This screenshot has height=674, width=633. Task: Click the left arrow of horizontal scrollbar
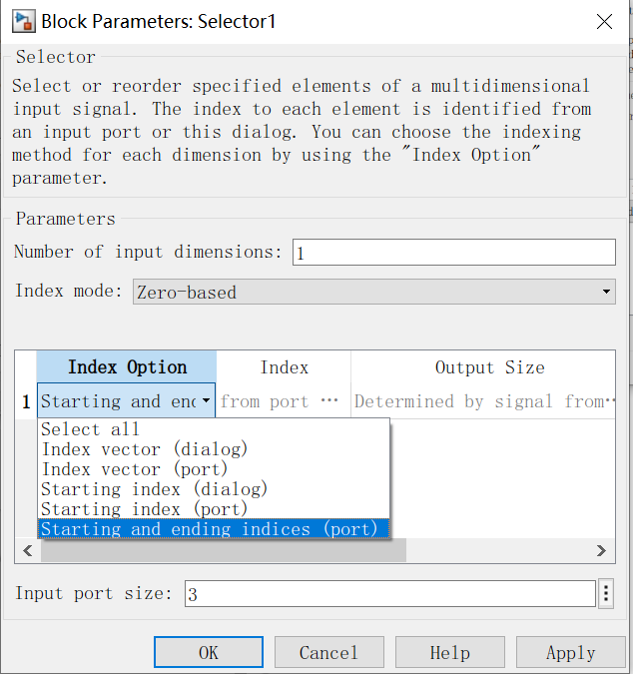(28, 550)
